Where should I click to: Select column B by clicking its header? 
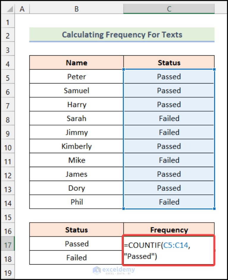(76, 9)
